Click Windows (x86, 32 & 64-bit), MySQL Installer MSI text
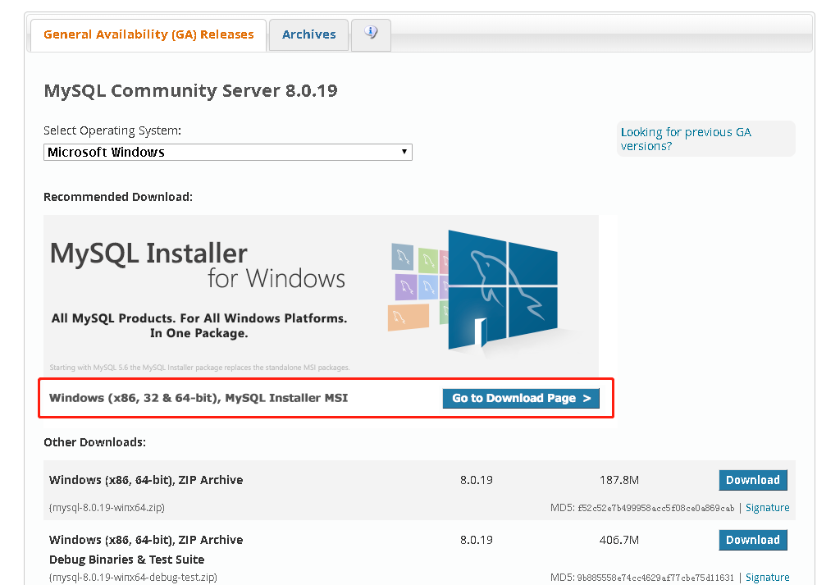The image size is (817, 585). pyautogui.click(x=199, y=399)
